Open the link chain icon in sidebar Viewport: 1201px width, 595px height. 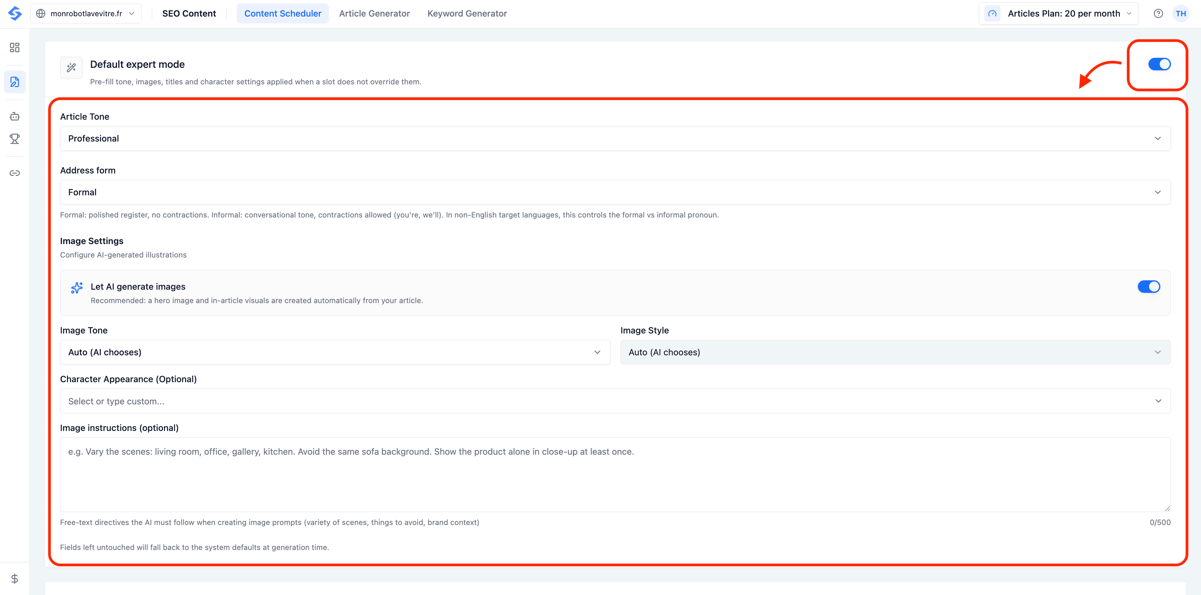(x=14, y=173)
